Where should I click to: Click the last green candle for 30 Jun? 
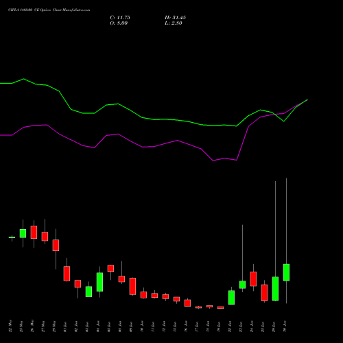(x=286, y=272)
